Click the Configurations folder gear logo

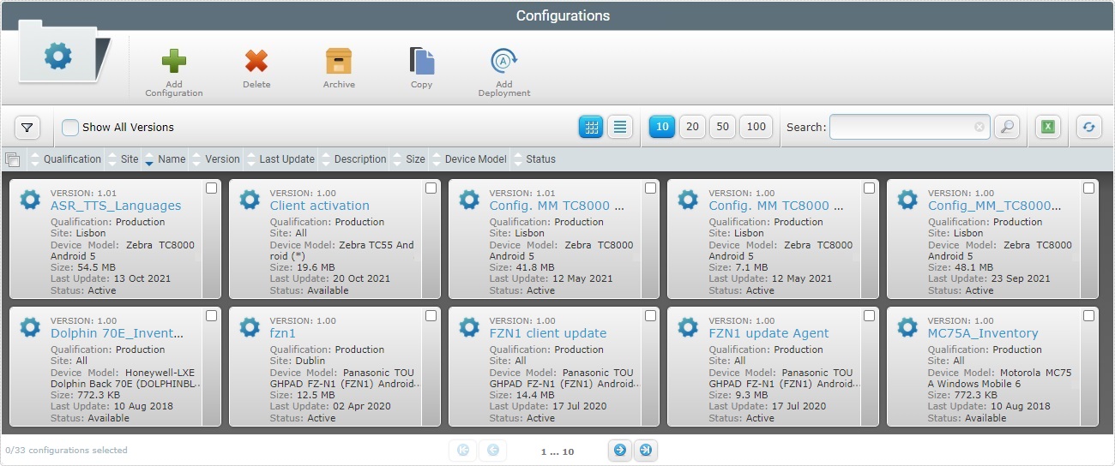57,57
